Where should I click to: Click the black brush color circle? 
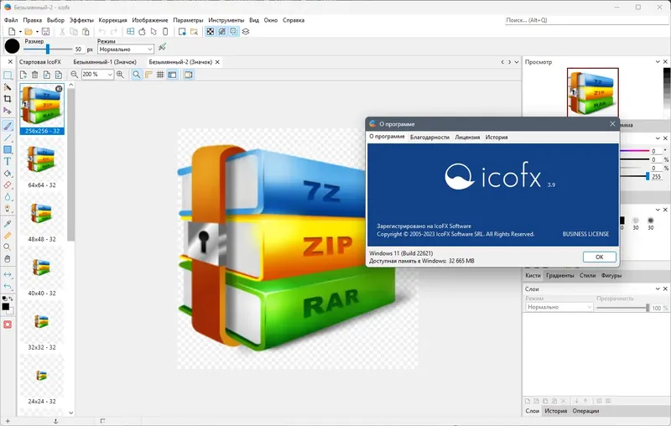click(x=13, y=46)
